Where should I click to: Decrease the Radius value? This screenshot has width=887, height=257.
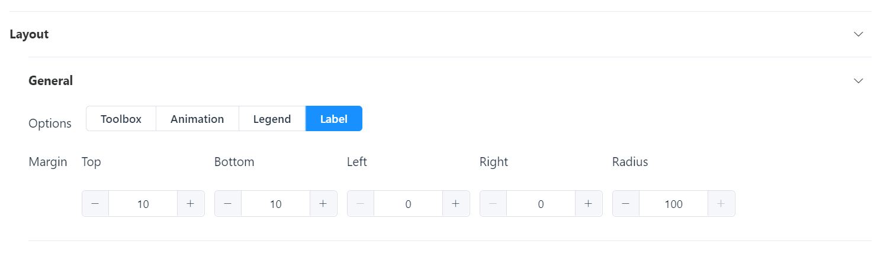[626, 204]
